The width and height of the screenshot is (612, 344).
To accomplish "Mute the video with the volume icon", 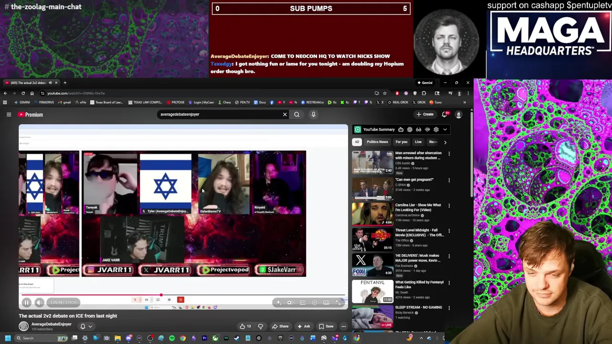I will (x=40, y=302).
